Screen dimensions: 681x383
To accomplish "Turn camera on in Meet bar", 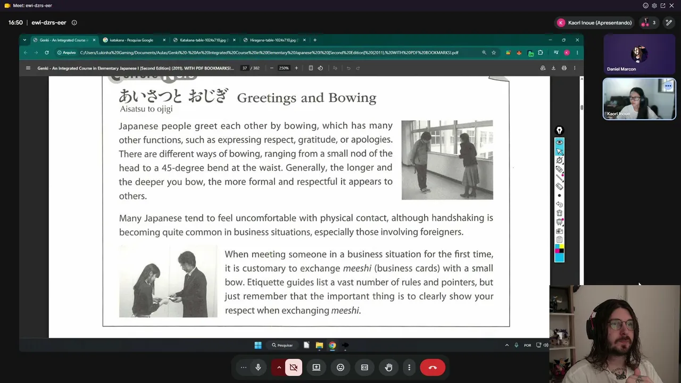I will click(x=294, y=368).
